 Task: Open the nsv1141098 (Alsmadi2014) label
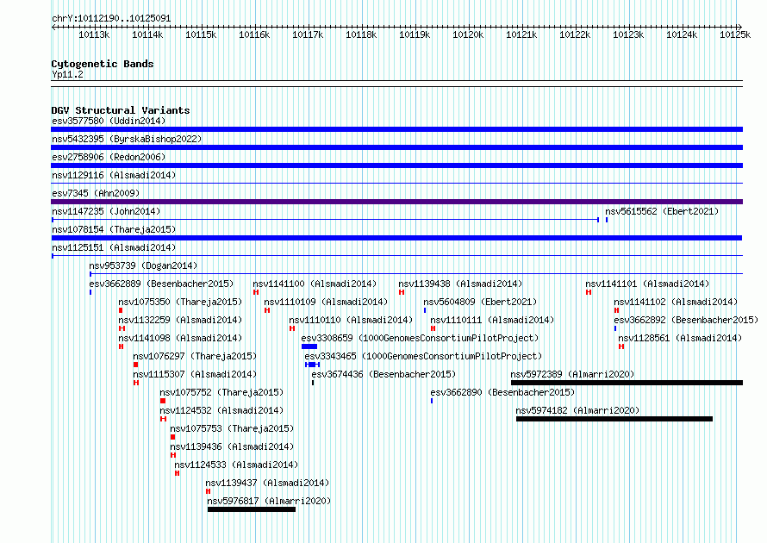(180, 338)
